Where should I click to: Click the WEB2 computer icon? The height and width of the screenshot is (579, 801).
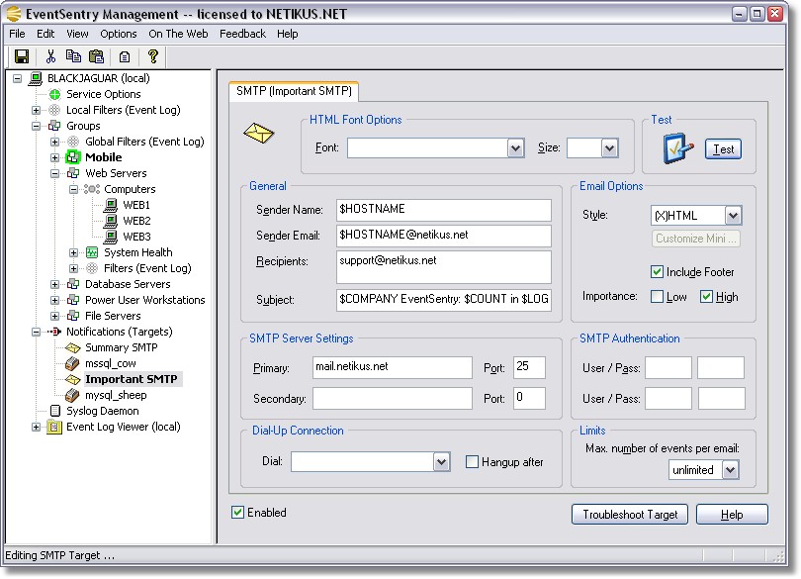(111, 221)
